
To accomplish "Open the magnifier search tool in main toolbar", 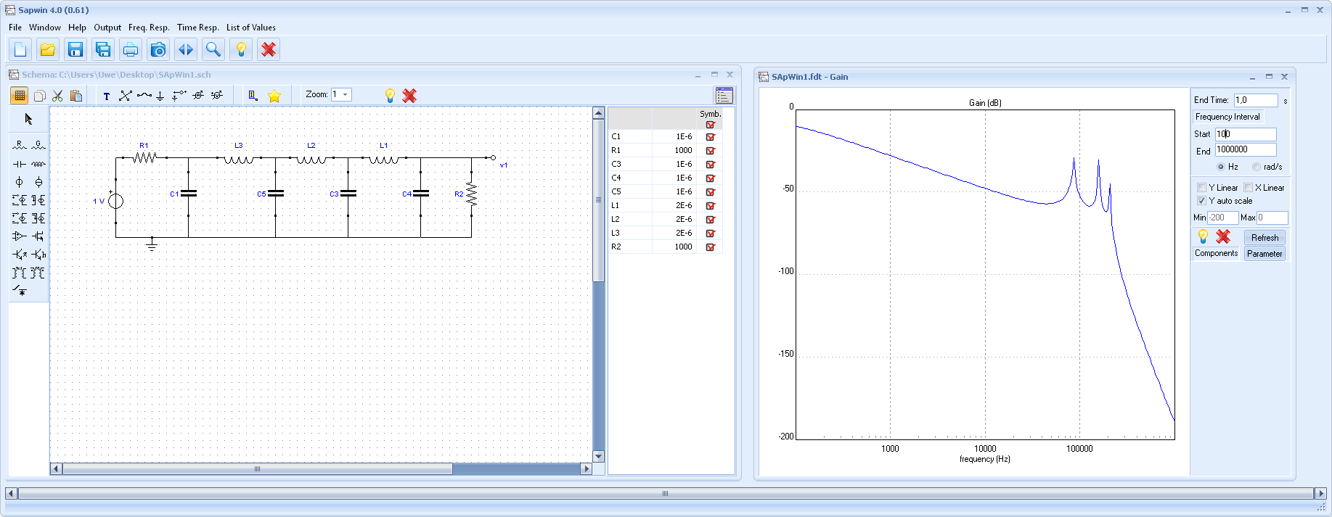I will coord(213,49).
